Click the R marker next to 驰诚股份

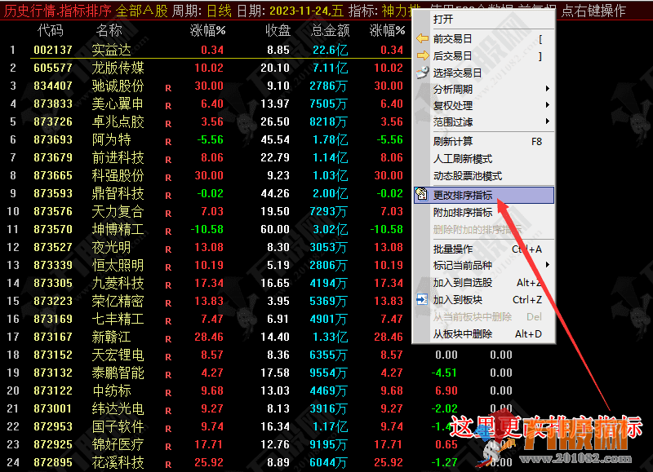(168, 88)
